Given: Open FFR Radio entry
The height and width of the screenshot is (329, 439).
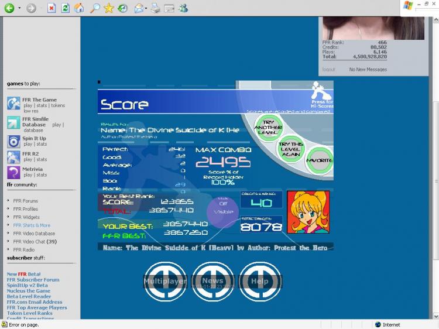Looking at the screenshot, I should [x=24, y=249].
